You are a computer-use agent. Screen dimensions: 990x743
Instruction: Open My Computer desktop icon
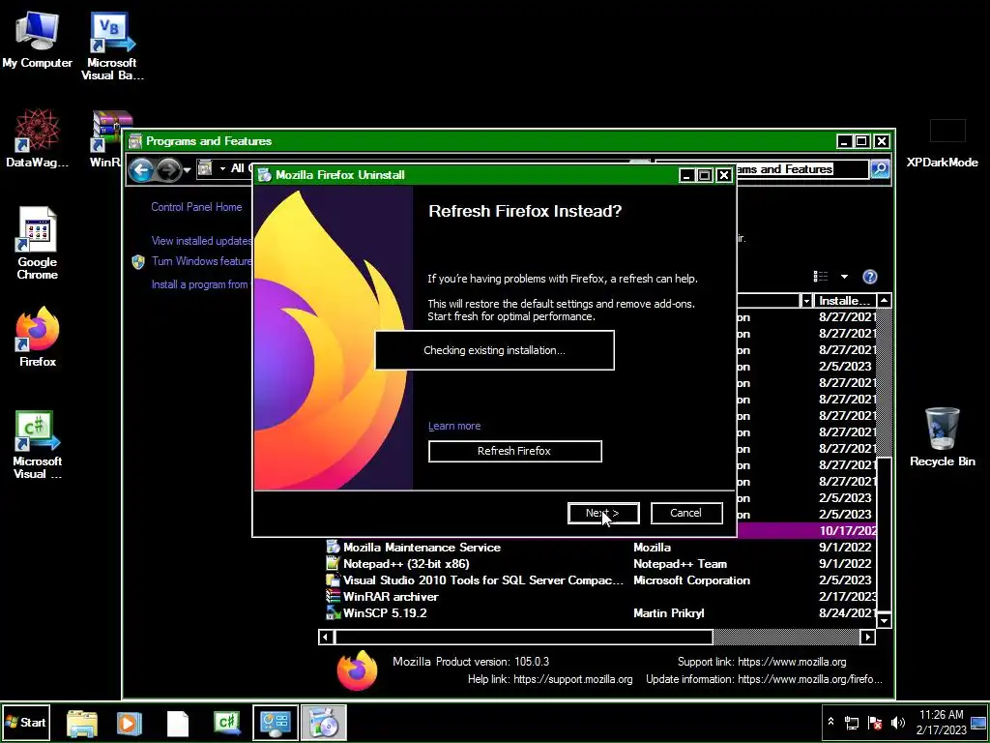(37, 39)
